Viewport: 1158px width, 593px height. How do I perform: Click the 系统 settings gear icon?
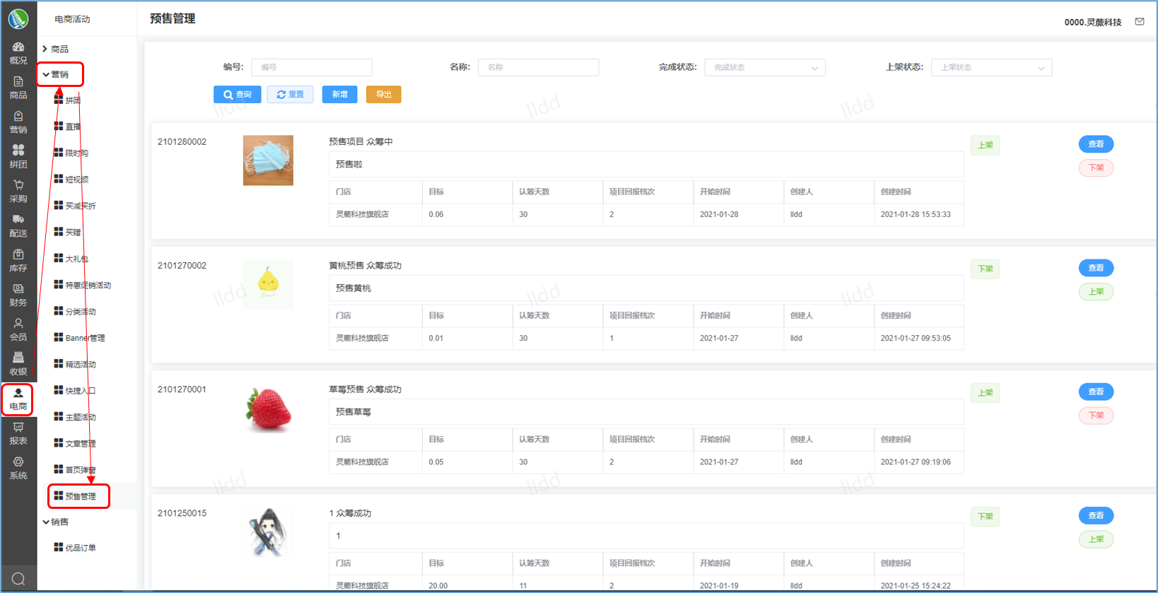(x=18, y=467)
